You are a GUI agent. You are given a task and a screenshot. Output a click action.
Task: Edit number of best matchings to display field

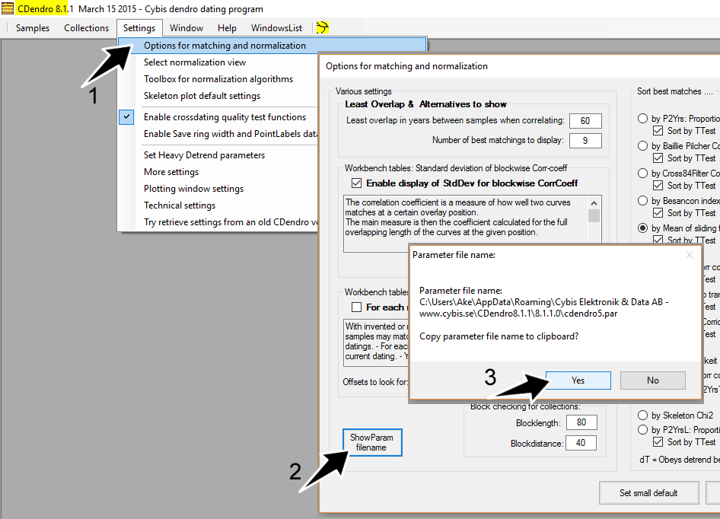pyautogui.click(x=585, y=141)
